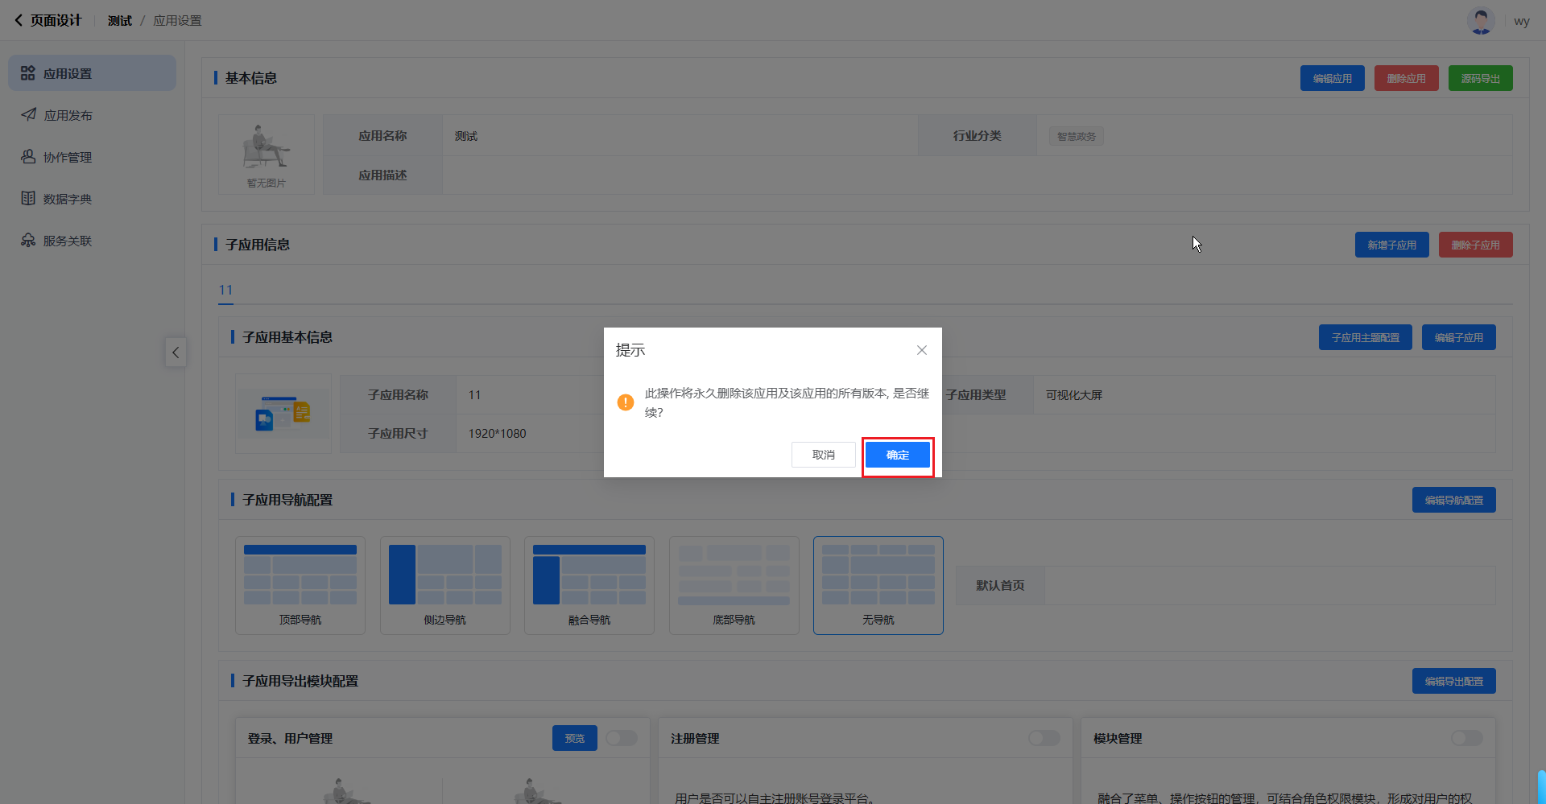Collapse the left sidebar with chevron
The height and width of the screenshot is (804, 1546).
[x=176, y=353]
